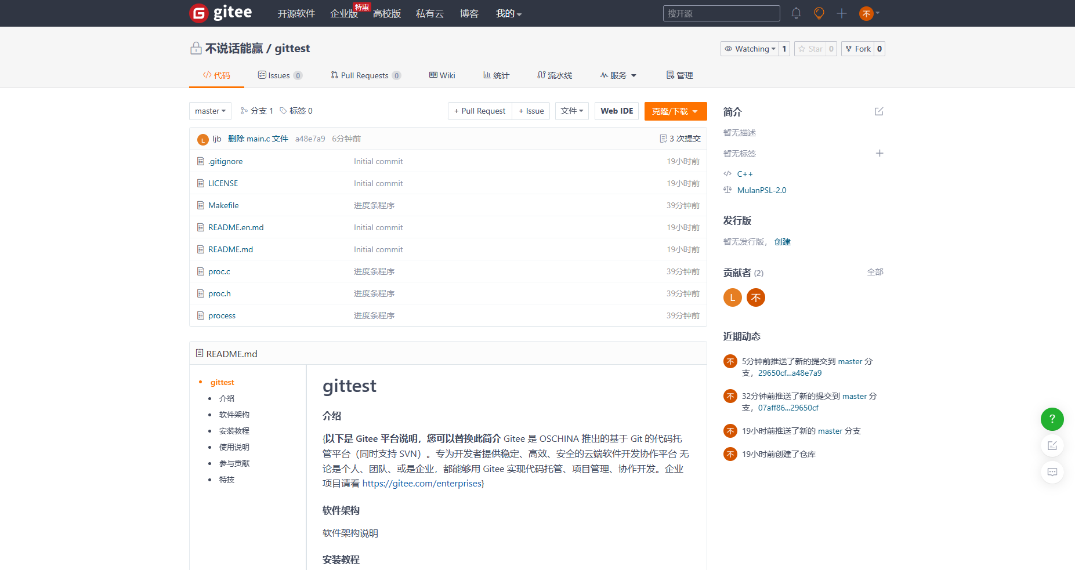1075x570 pixels.
Task: Focus the 搜开源 search field
Action: (x=721, y=13)
